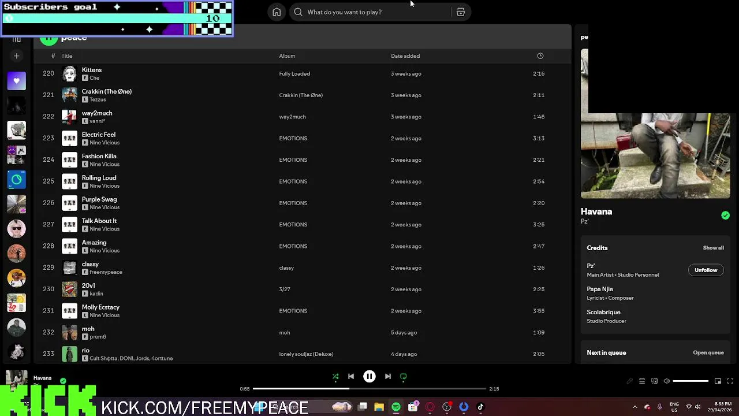Select the track meh by prem6
The width and height of the screenshot is (739, 416).
[88, 329]
